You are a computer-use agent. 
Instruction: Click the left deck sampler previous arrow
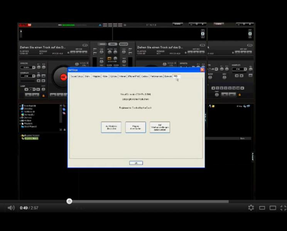tap(39, 81)
